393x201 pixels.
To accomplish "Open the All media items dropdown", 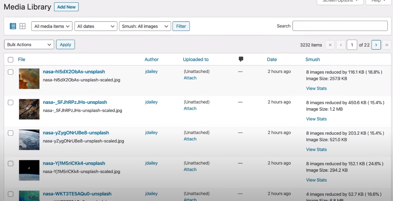I will (52, 26).
